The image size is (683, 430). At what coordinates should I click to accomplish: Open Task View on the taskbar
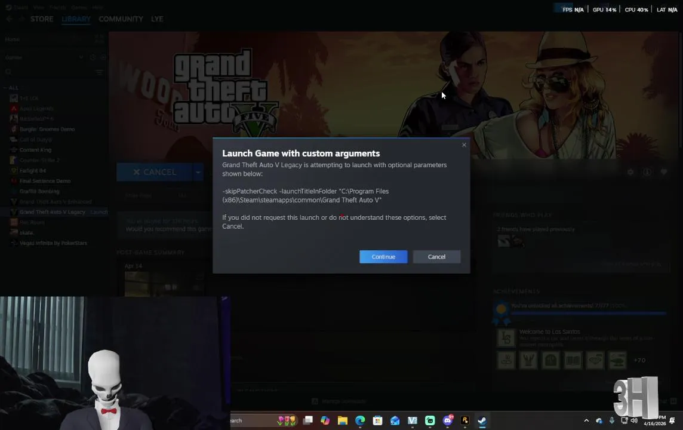tap(308, 420)
